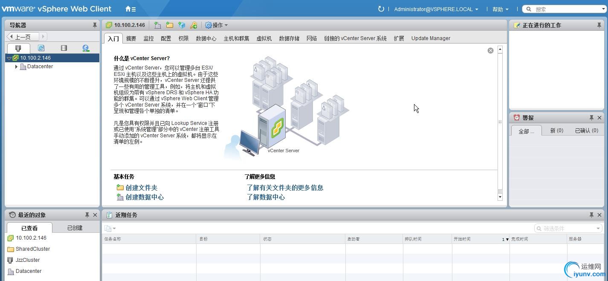Click content scrollbar up arrow

point(500,49)
